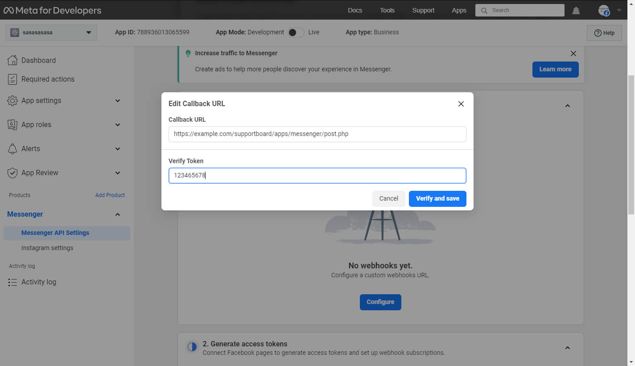Open the Activity log sidebar item
The height and width of the screenshot is (366, 635).
(38, 282)
